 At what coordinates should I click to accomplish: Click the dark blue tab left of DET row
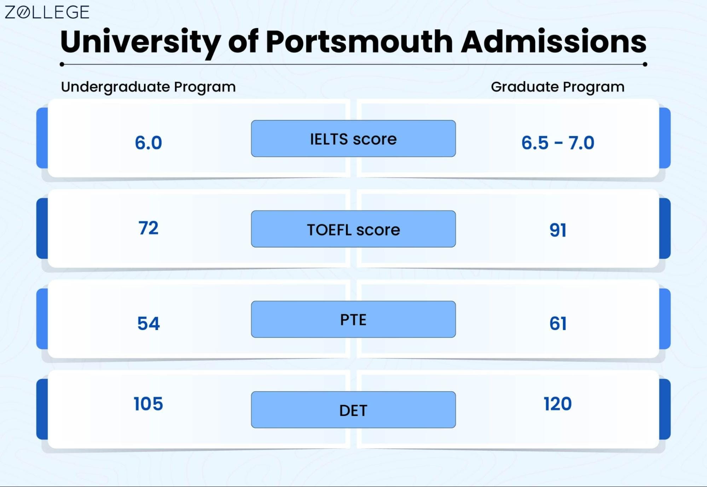tap(42, 409)
